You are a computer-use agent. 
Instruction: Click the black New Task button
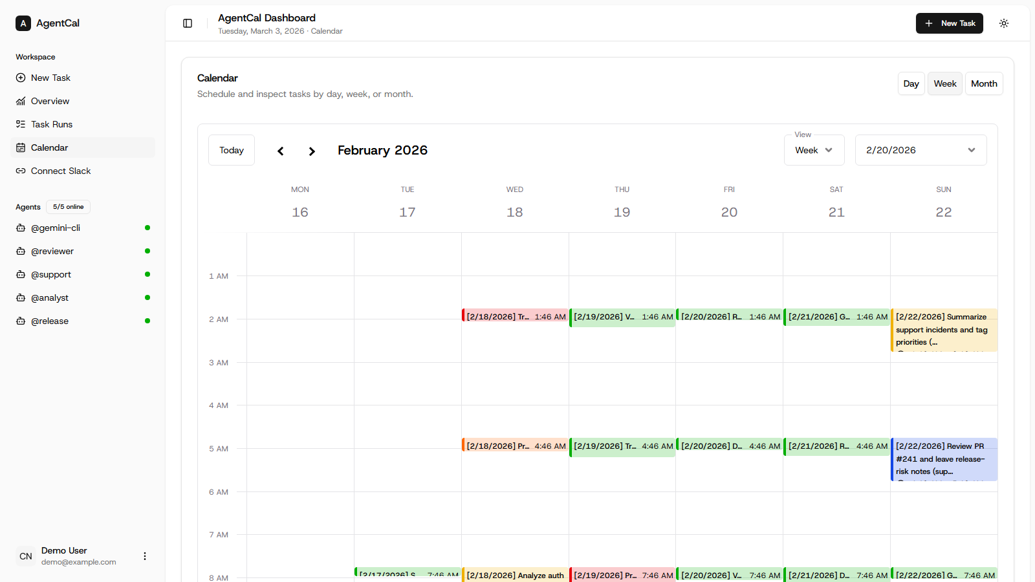[x=950, y=23]
